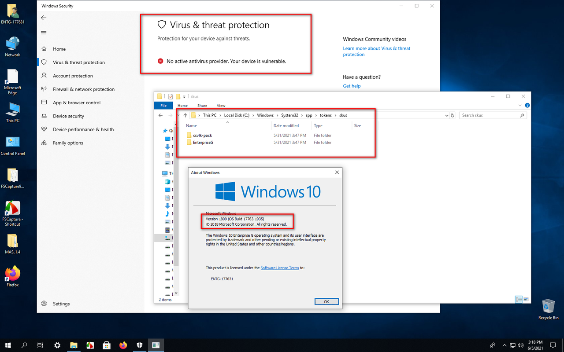Open Home in Windows Security sidebar
This screenshot has width=564, height=352.
pyautogui.click(x=59, y=49)
